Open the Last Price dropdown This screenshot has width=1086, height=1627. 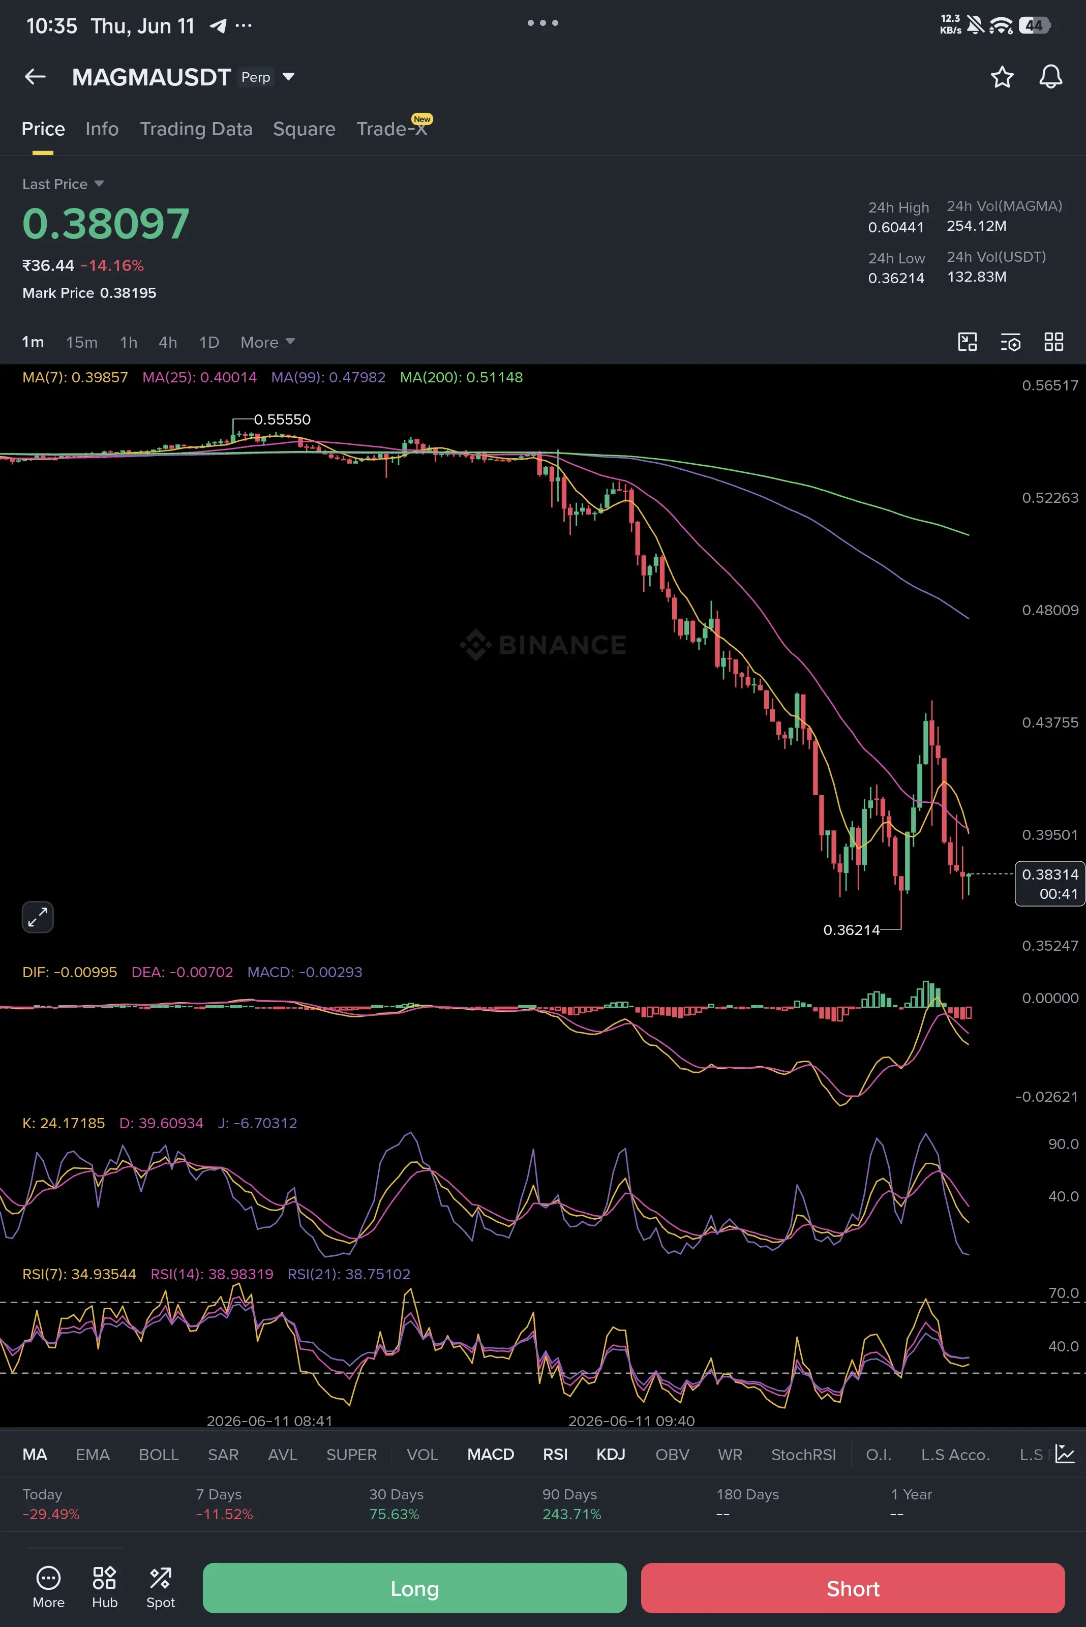[x=63, y=184]
